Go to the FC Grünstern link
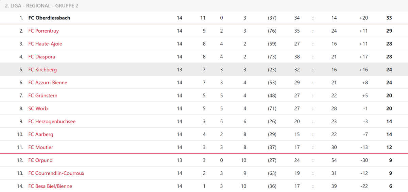 pyautogui.click(x=43, y=95)
